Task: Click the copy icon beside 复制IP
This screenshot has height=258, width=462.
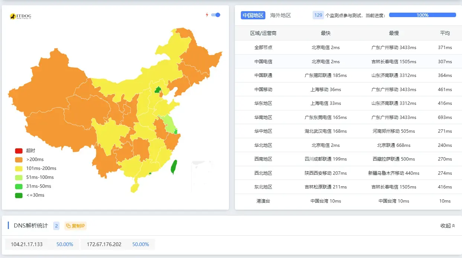Action: [x=68, y=226]
